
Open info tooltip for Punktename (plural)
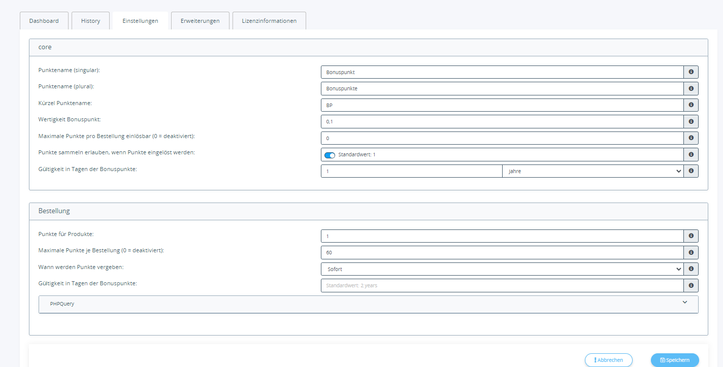point(691,88)
